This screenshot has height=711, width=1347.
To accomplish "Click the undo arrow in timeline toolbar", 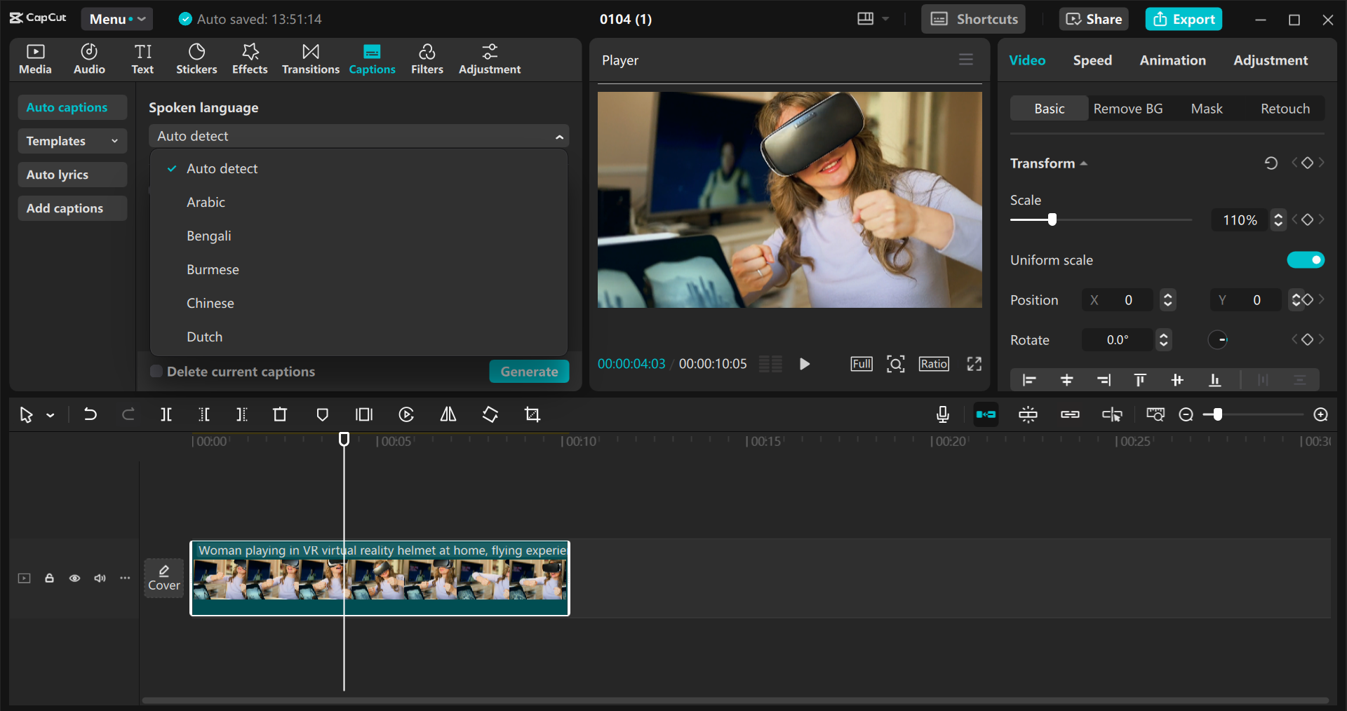I will (90, 414).
